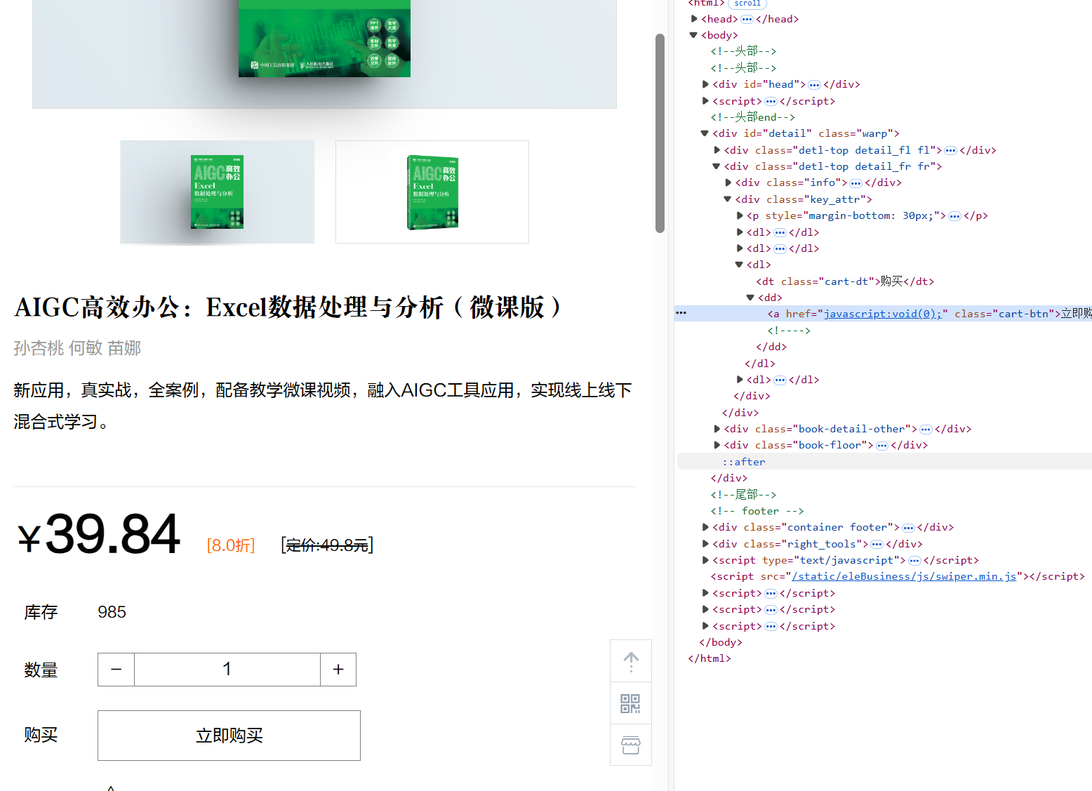The height and width of the screenshot is (791, 1092).
Task: Click the [8.0折] discount label
Action: point(231,545)
